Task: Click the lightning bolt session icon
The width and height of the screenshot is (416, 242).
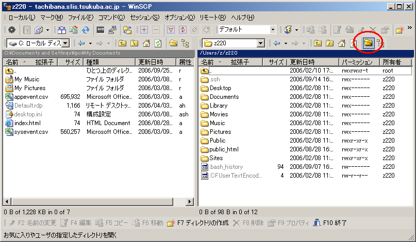Action: click(x=288, y=30)
